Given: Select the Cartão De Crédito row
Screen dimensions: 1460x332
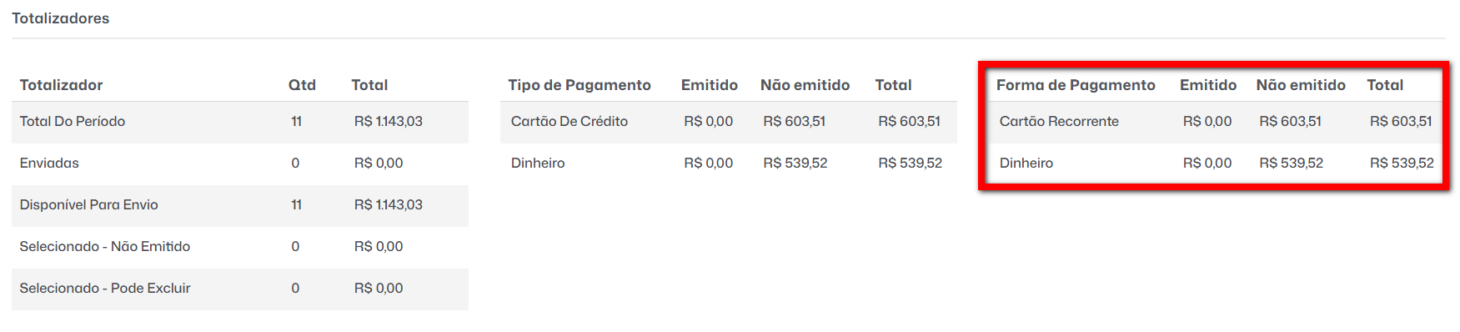Looking at the screenshot, I should point(729,122).
